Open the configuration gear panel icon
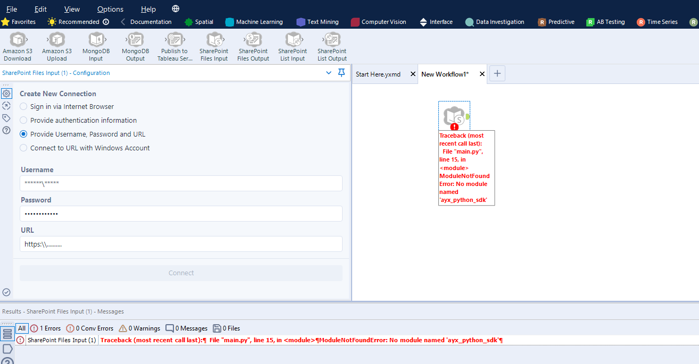699x364 pixels. pos(6,93)
